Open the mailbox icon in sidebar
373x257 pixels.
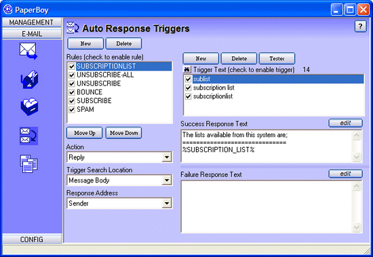coord(29,80)
